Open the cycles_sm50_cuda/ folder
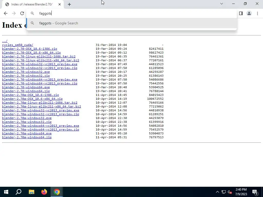The height and width of the screenshot is (197, 263). point(18,45)
